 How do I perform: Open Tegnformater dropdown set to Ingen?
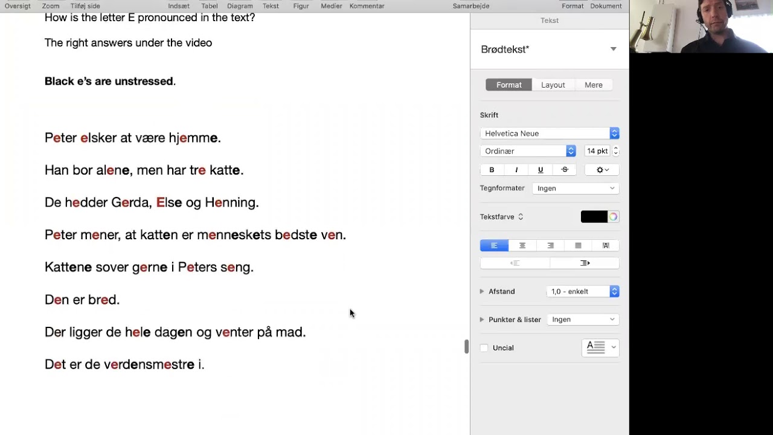point(576,188)
